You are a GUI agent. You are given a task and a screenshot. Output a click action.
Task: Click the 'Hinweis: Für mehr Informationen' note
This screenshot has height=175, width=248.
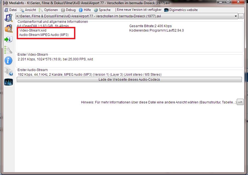159,102
